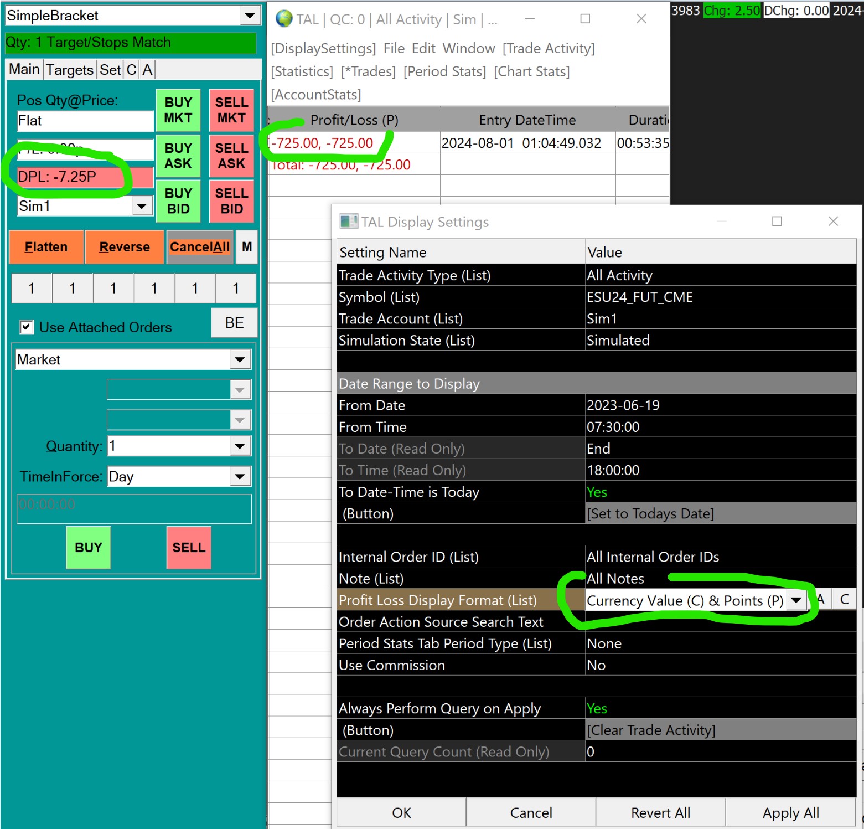The image size is (864, 829).
Task: Select the Trade Activity Type value All Activity
Action: tap(721, 275)
